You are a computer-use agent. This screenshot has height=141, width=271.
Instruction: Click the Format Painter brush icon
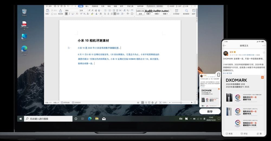pos(60,11)
